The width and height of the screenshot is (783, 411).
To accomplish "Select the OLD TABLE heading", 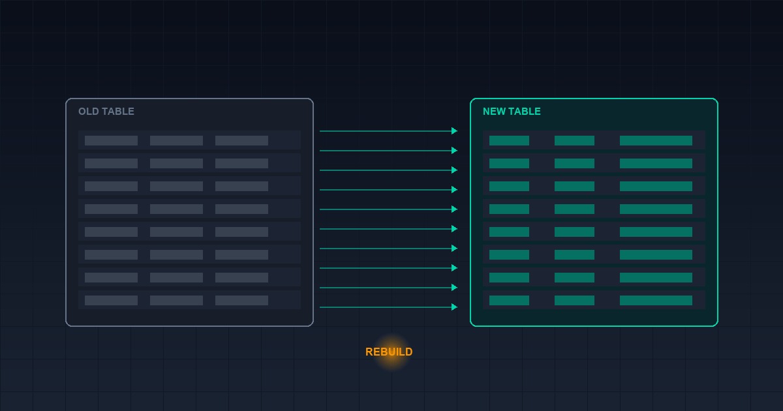I will click(x=106, y=112).
